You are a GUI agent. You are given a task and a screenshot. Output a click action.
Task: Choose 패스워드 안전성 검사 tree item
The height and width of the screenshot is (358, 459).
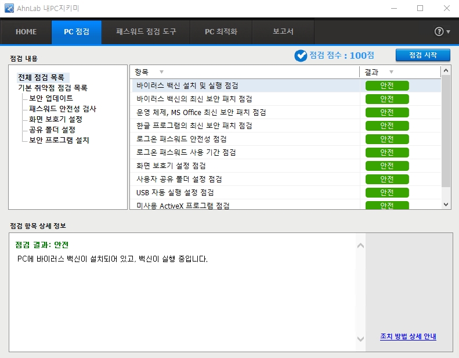tap(63, 109)
